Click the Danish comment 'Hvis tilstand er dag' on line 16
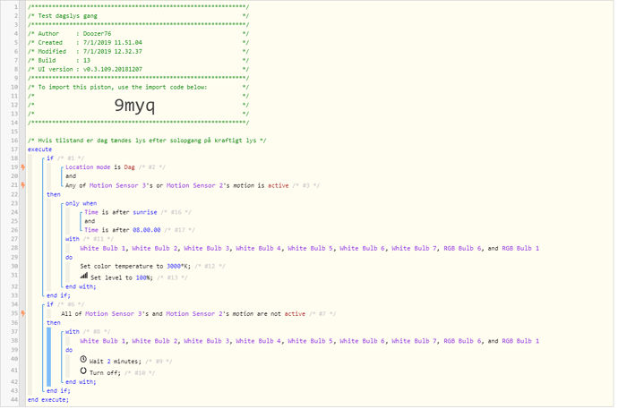Image resolution: width=618 pixels, height=409 pixels. click(147, 141)
